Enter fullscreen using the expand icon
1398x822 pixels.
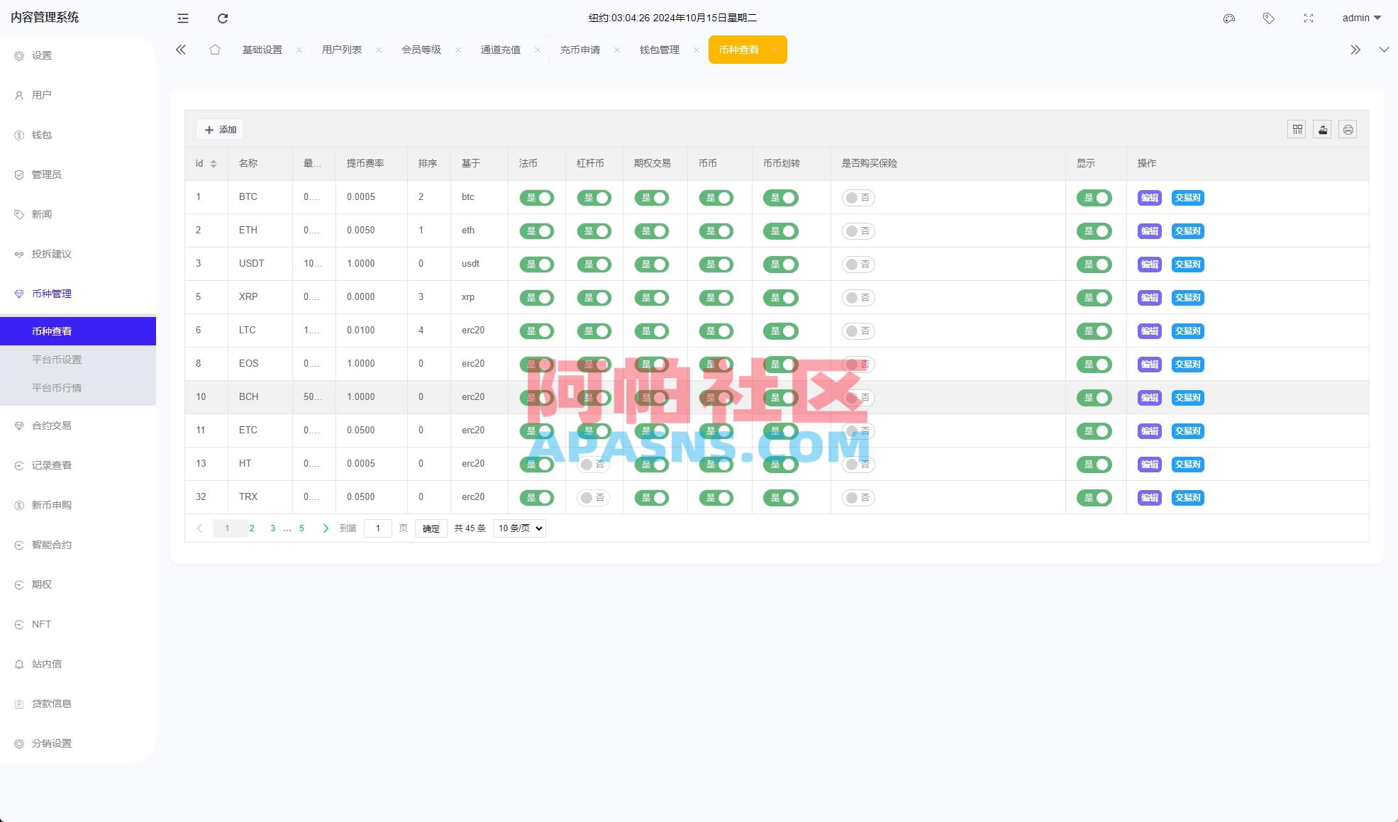[x=1309, y=18]
